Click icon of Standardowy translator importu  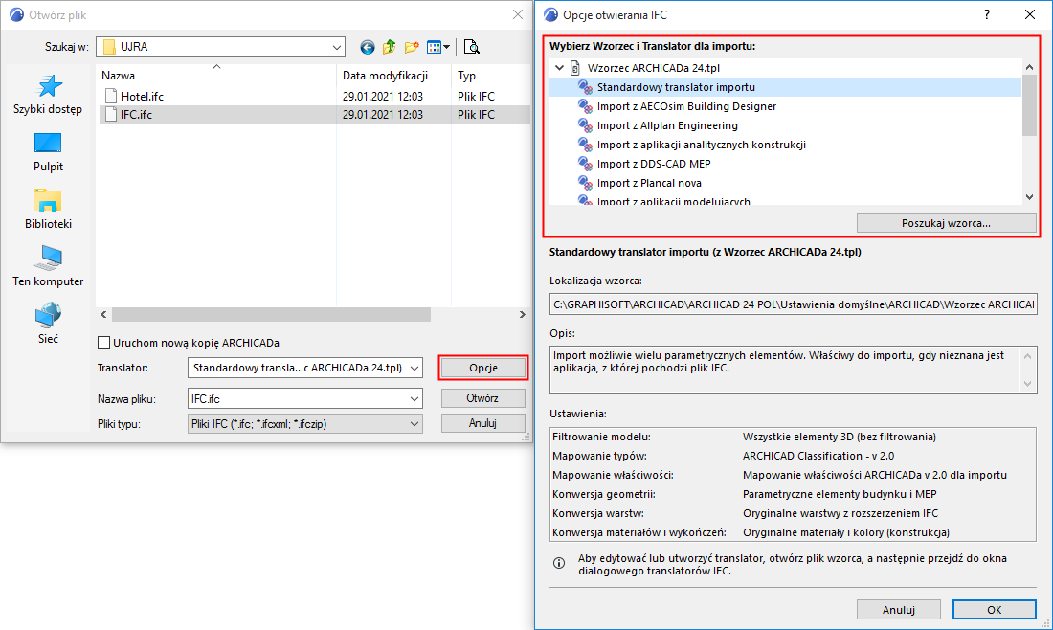click(x=586, y=86)
